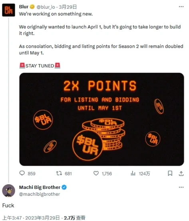Open the 3月29日 tweet date link

coord(68,7)
